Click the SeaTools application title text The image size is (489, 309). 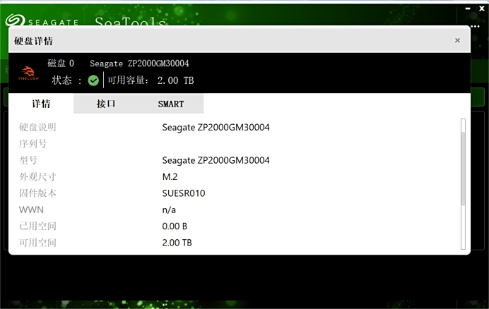130,23
